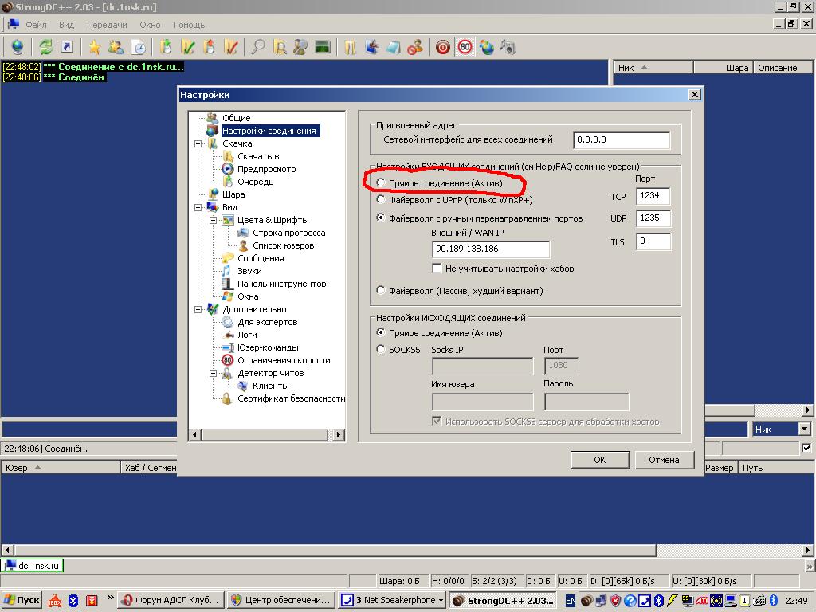Click Open File List folder icon
Image resolution: width=816 pixels, height=612 pixels.
(x=350, y=47)
